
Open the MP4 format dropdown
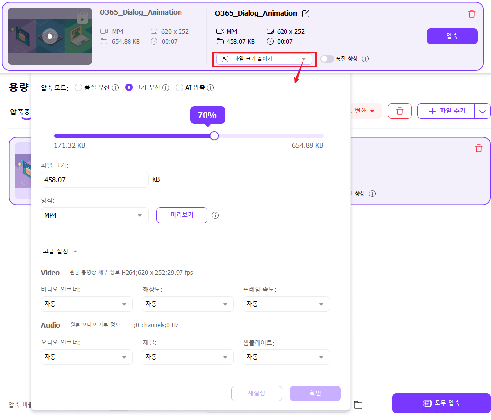94,215
